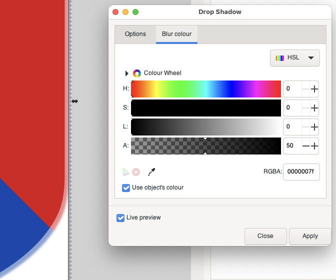This screenshot has height=280, width=336.
Task: Click the Colour Wheel rainbow icon
Action: click(x=137, y=73)
